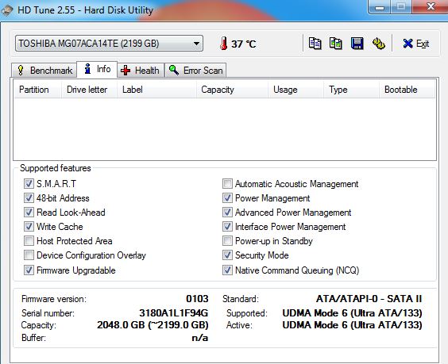Switch to the Benchmark tab
The height and width of the screenshot is (364, 448).
pos(44,70)
